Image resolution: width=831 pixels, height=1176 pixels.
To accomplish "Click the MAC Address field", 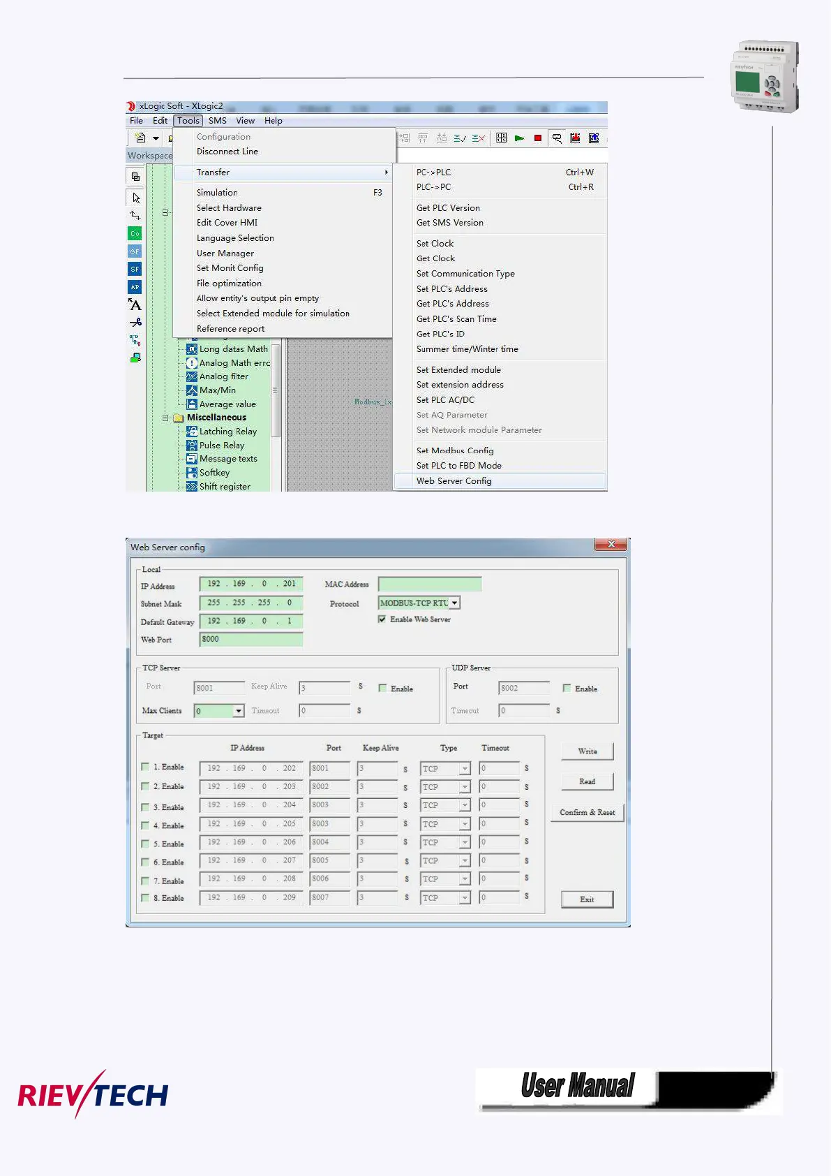I will (x=430, y=584).
